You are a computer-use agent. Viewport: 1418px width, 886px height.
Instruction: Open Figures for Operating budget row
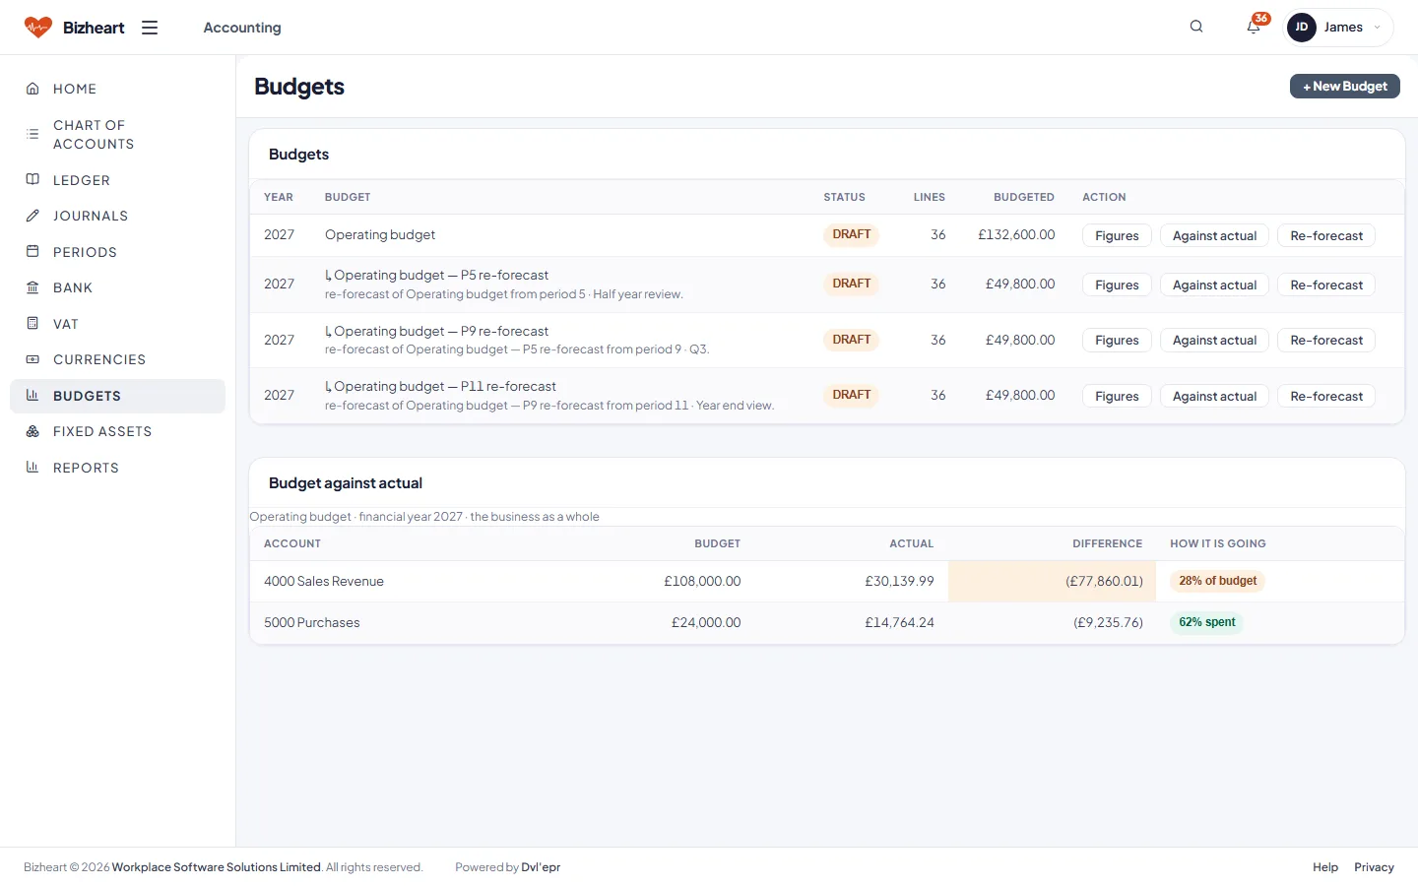1117,235
